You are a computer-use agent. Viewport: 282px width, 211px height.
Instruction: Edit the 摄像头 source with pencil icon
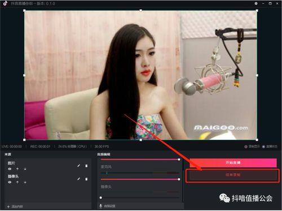coord(78,179)
